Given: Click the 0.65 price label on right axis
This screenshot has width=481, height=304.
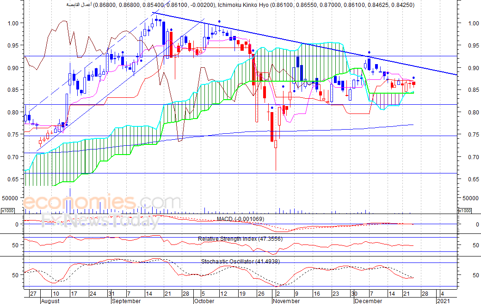Looking at the screenshot, I should pyautogui.click(x=474, y=179).
